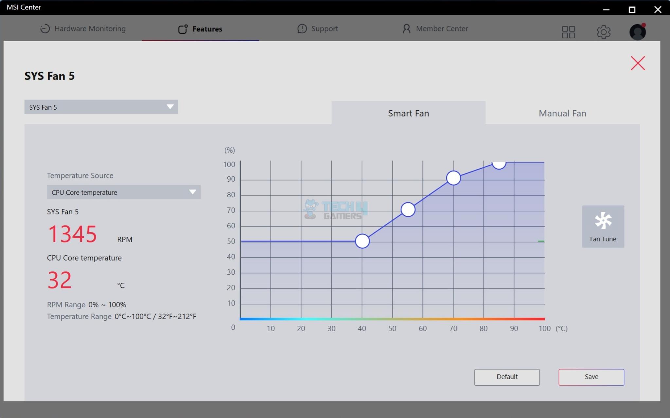Click the Member Center person icon

click(x=406, y=29)
